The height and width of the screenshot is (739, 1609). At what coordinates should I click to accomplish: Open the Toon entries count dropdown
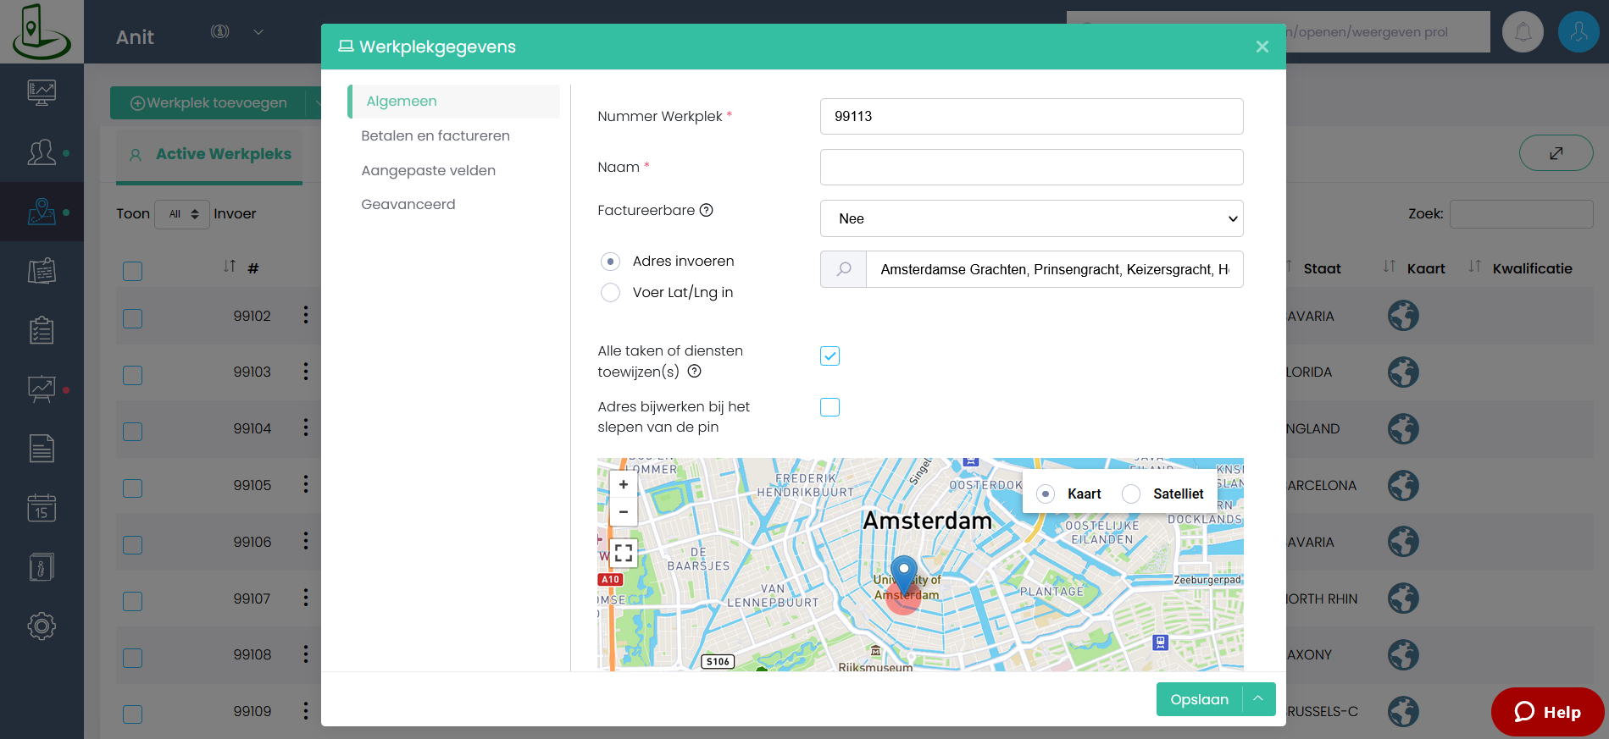point(182,214)
